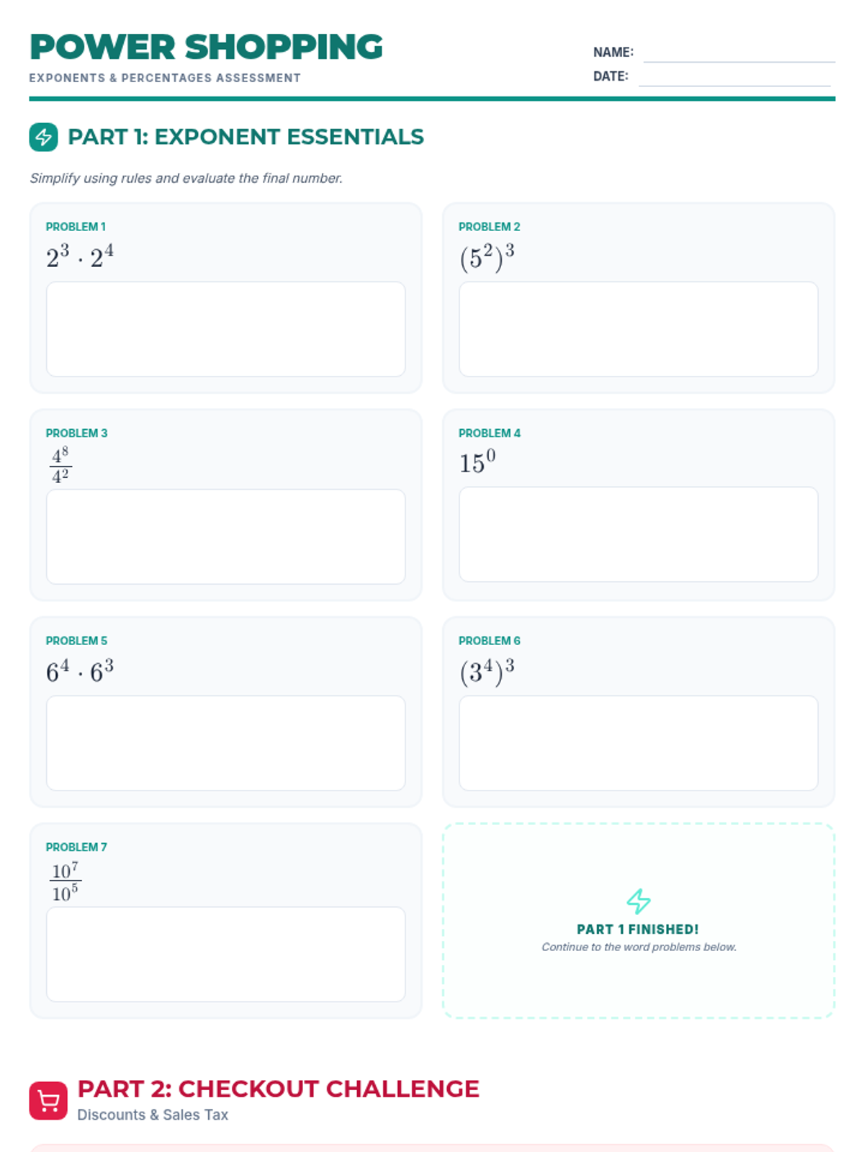Click the lightning bolt icon beside Part 1 heading
864x1152 pixels.
(43, 137)
